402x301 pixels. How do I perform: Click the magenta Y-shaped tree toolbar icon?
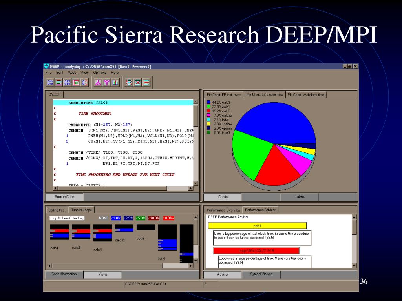107,82
